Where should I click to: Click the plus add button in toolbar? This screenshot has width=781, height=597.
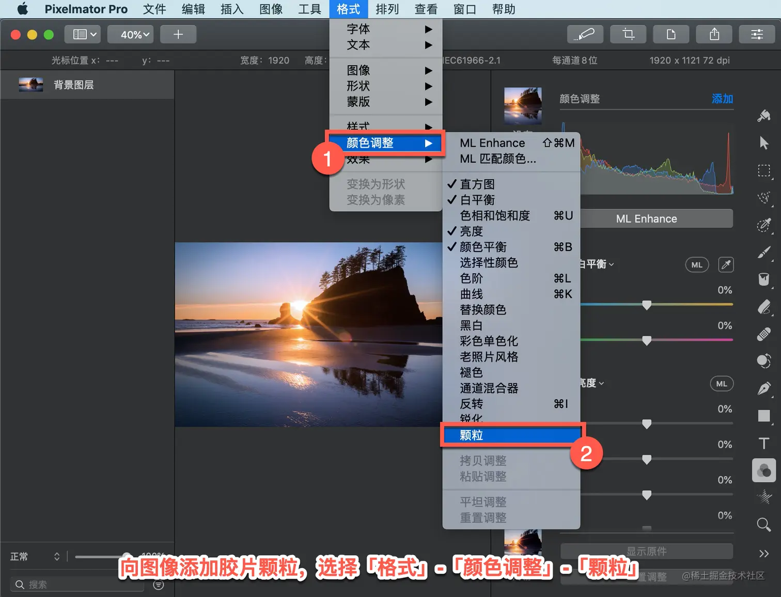178,34
